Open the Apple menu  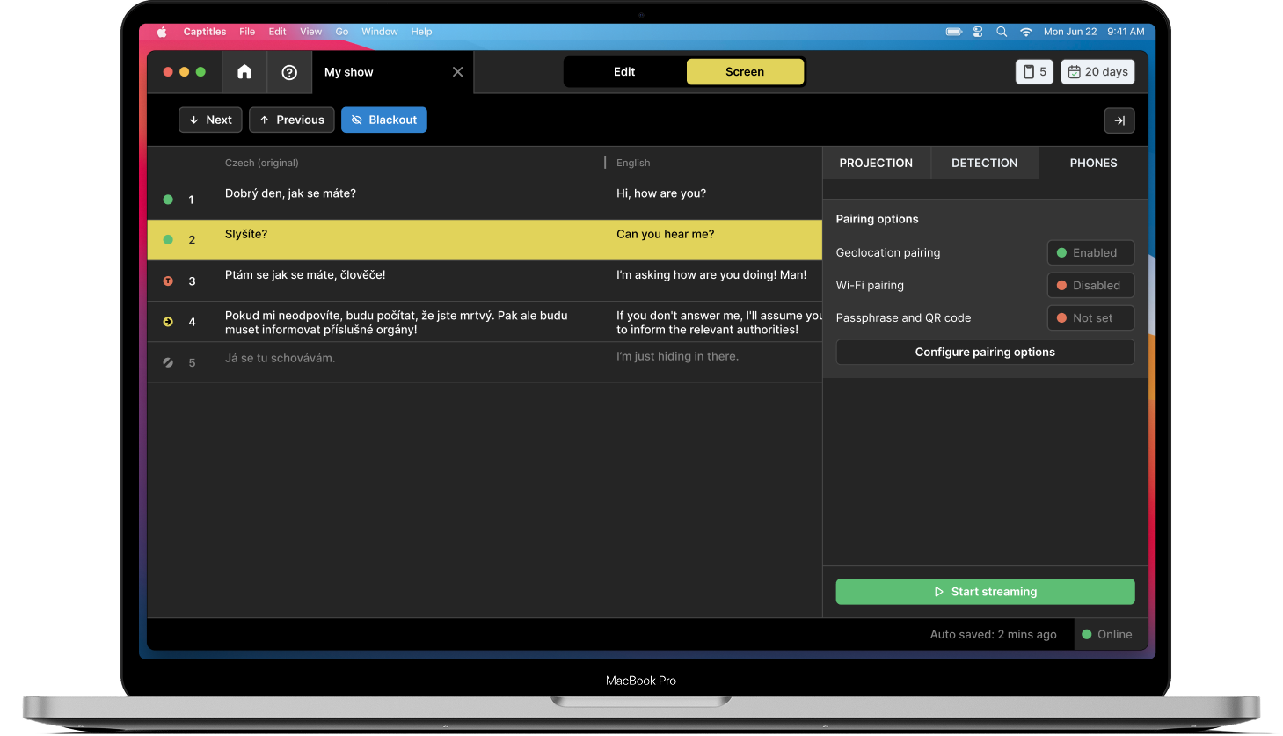pos(162,32)
